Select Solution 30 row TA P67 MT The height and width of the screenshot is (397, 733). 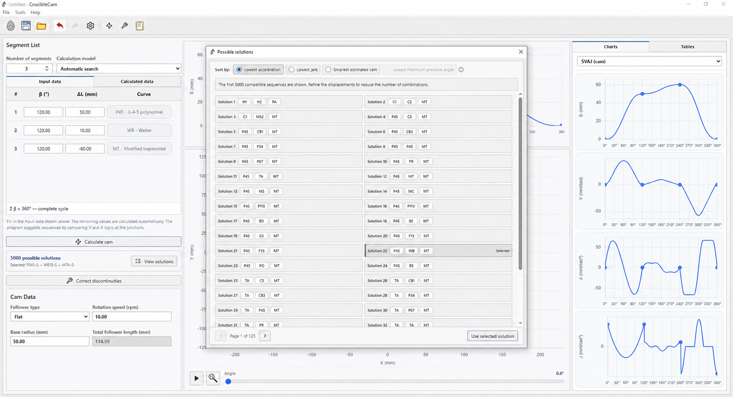pos(438,310)
